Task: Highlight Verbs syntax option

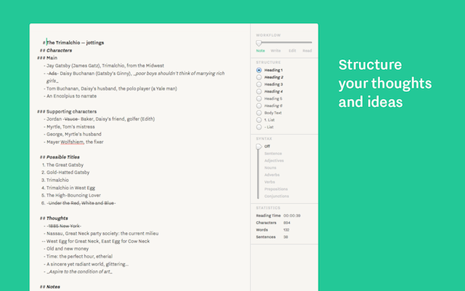Action: [270, 182]
